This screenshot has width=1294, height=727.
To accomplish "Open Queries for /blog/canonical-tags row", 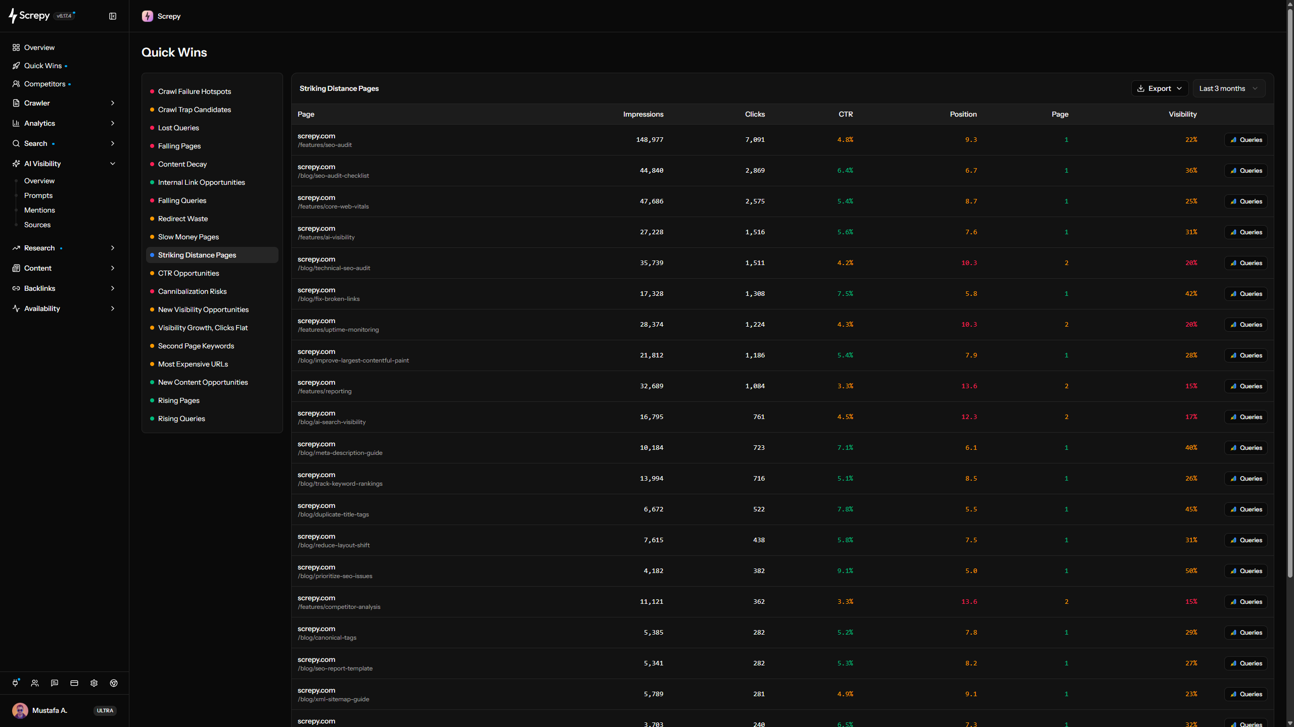I will pyautogui.click(x=1246, y=633).
